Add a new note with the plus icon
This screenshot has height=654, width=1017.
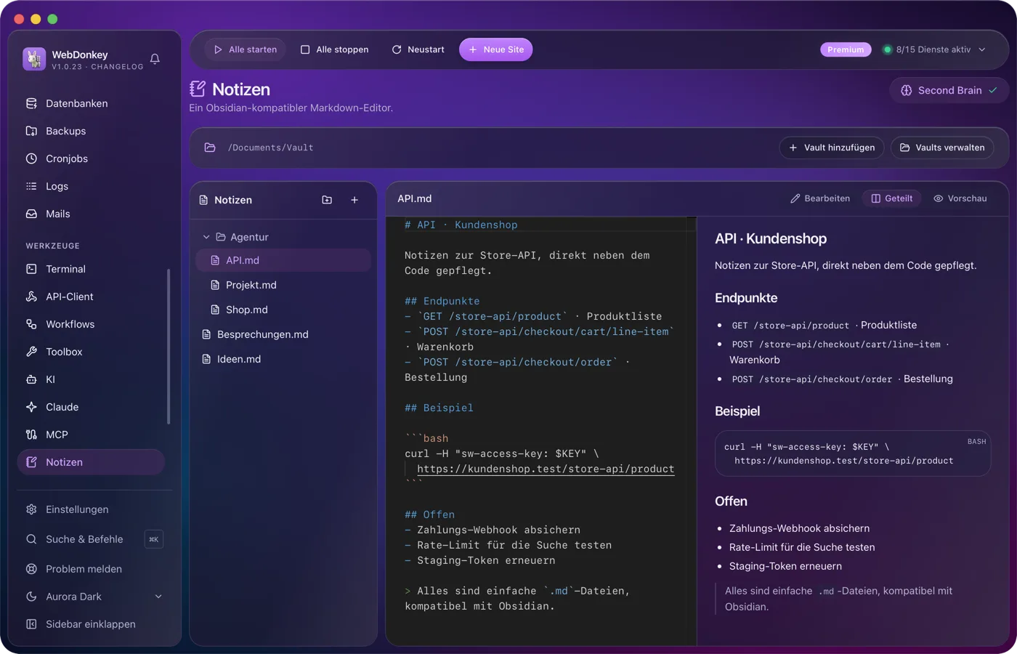354,200
